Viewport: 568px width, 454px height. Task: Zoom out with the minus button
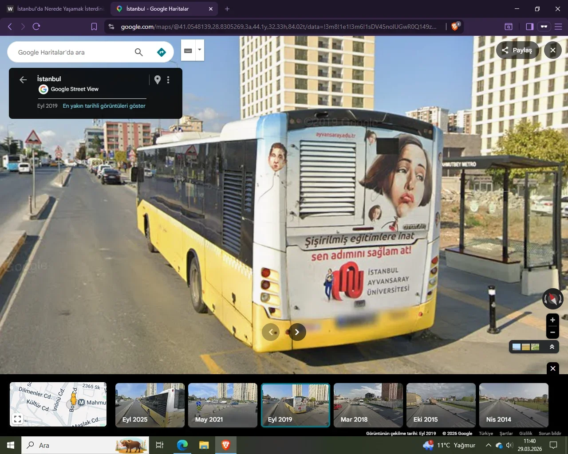(x=552, y=332)
